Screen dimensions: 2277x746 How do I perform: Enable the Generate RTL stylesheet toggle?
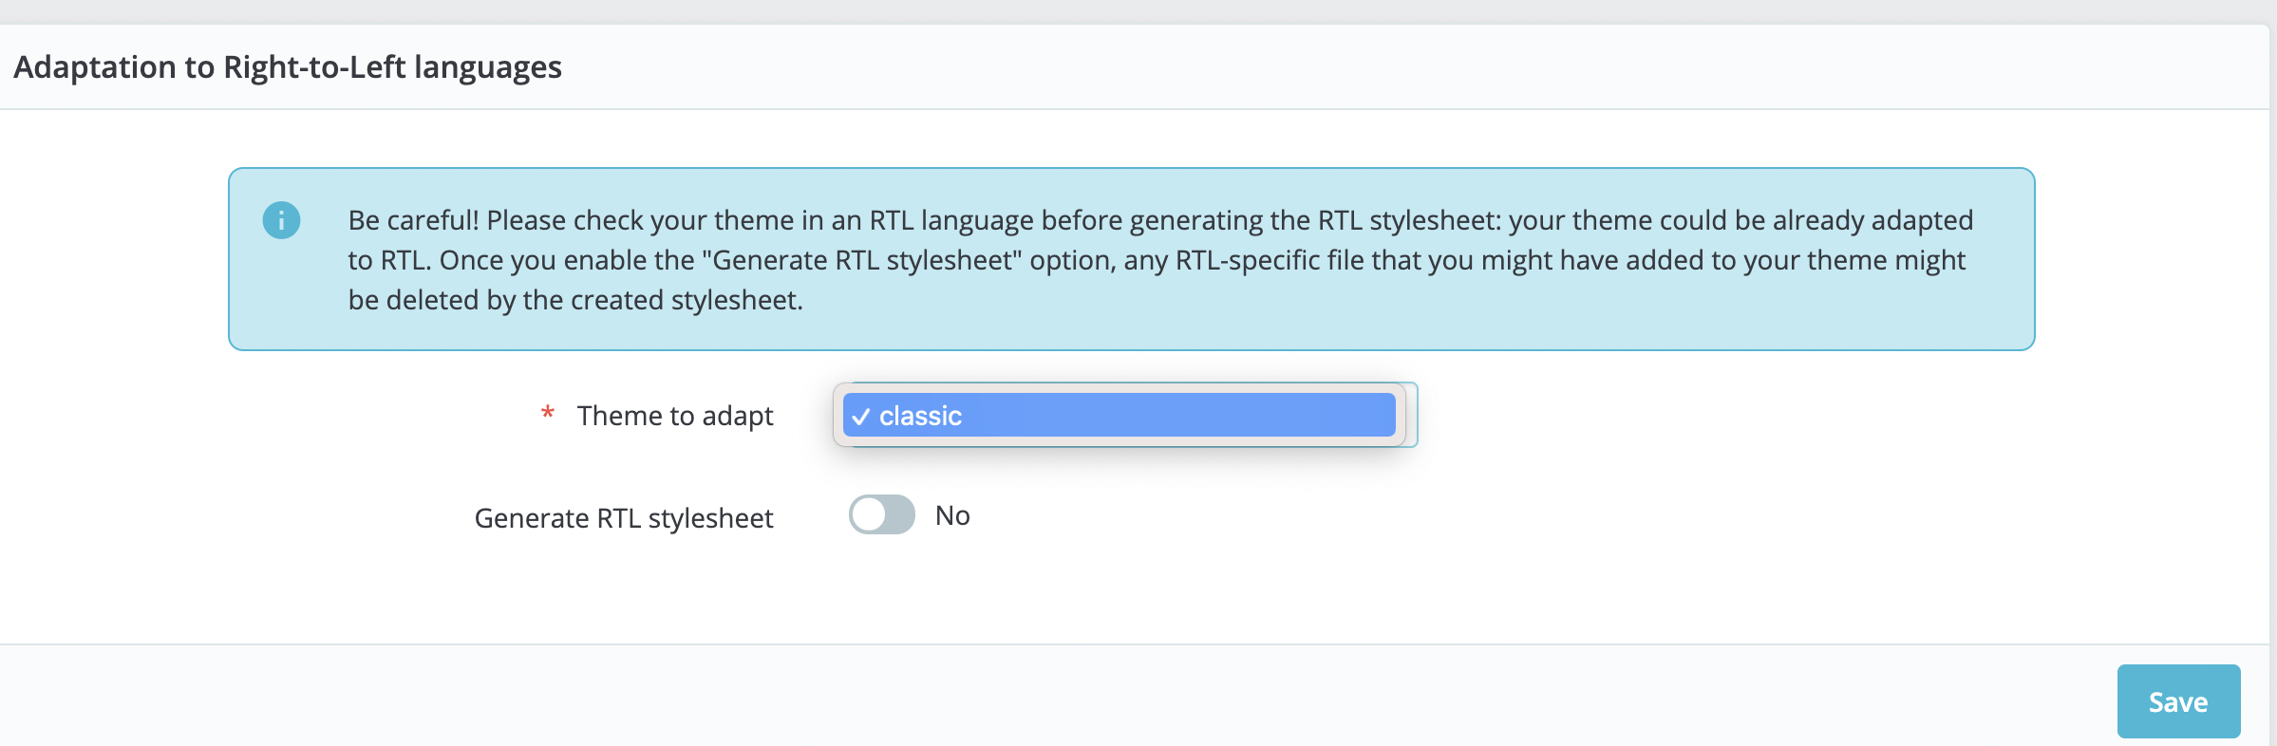881,515
